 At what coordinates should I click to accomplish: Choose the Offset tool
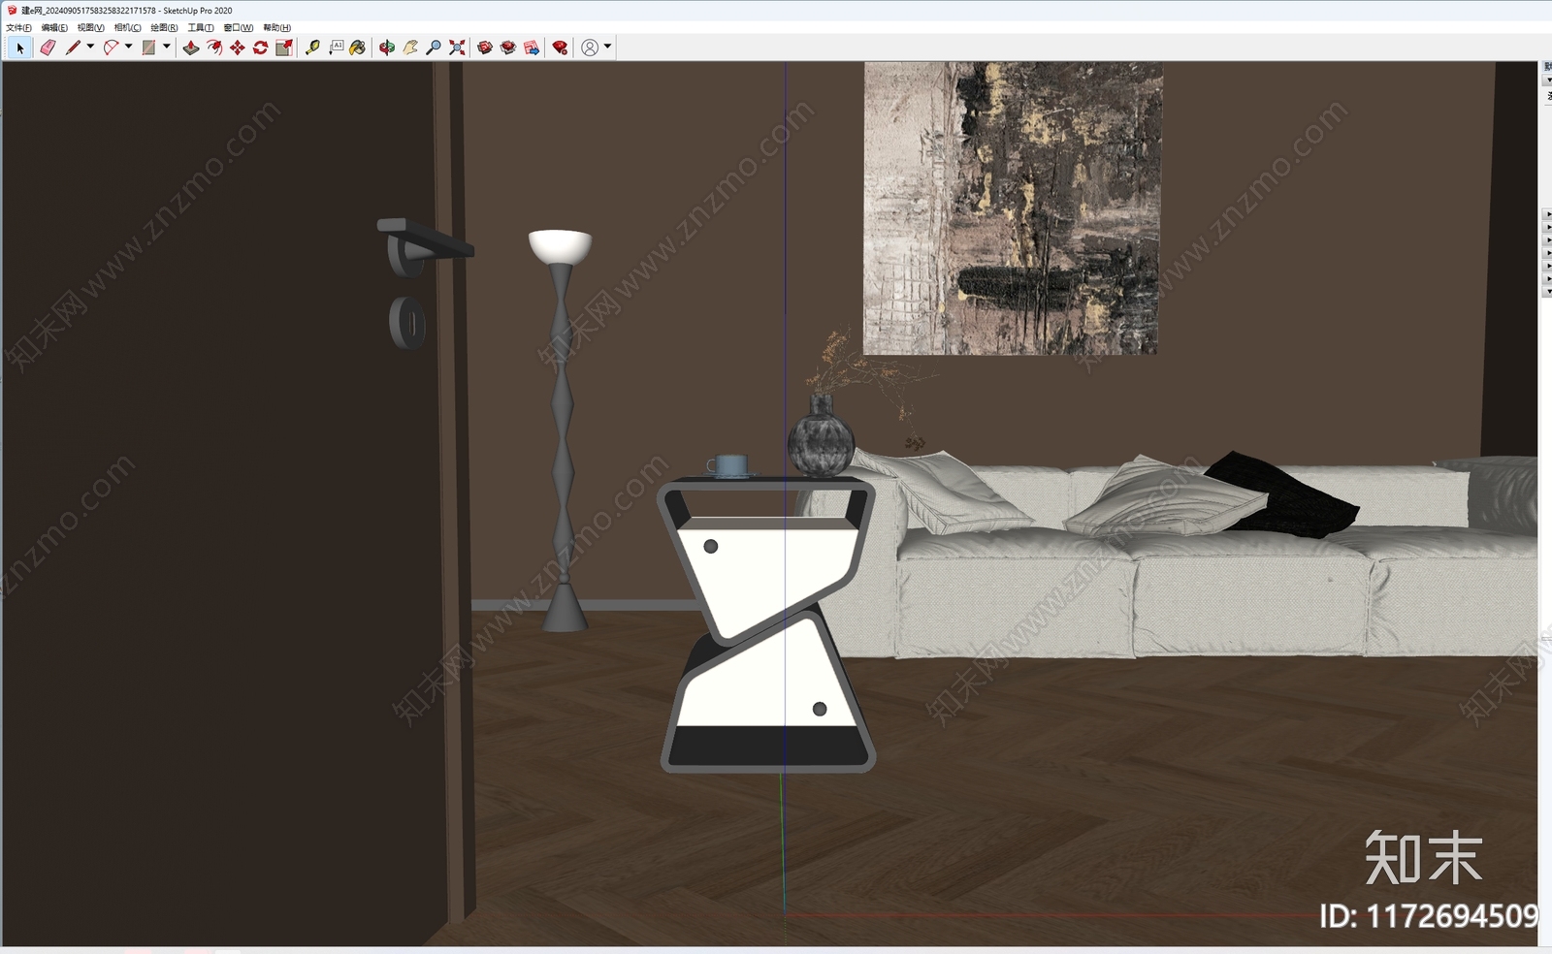[x=214, y=48]
